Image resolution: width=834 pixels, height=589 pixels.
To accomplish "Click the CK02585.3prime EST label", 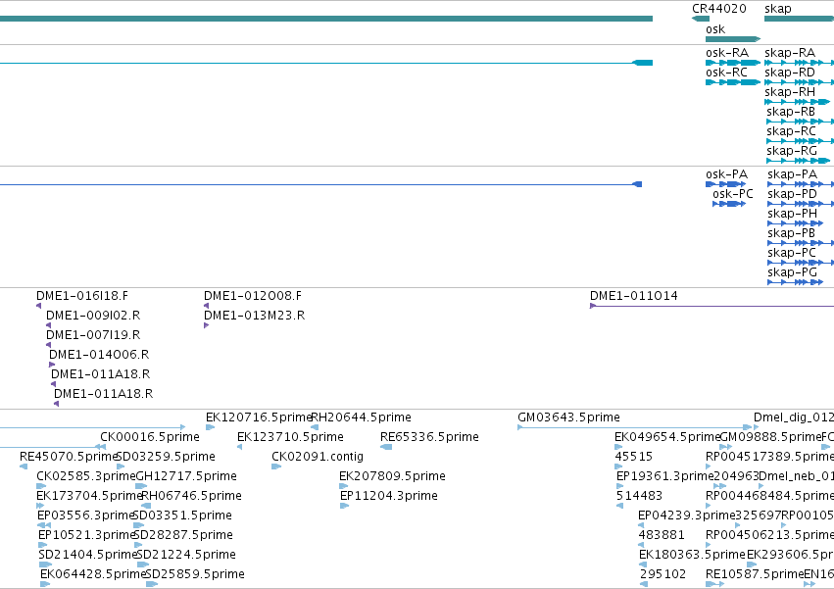I will [x=86, y=476].
